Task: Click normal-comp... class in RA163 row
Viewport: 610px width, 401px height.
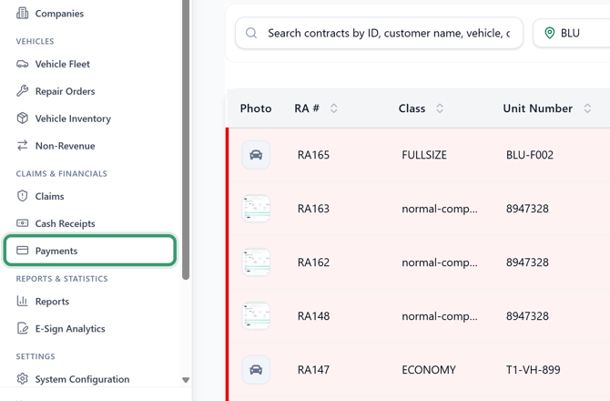Action: click(440, 209)
